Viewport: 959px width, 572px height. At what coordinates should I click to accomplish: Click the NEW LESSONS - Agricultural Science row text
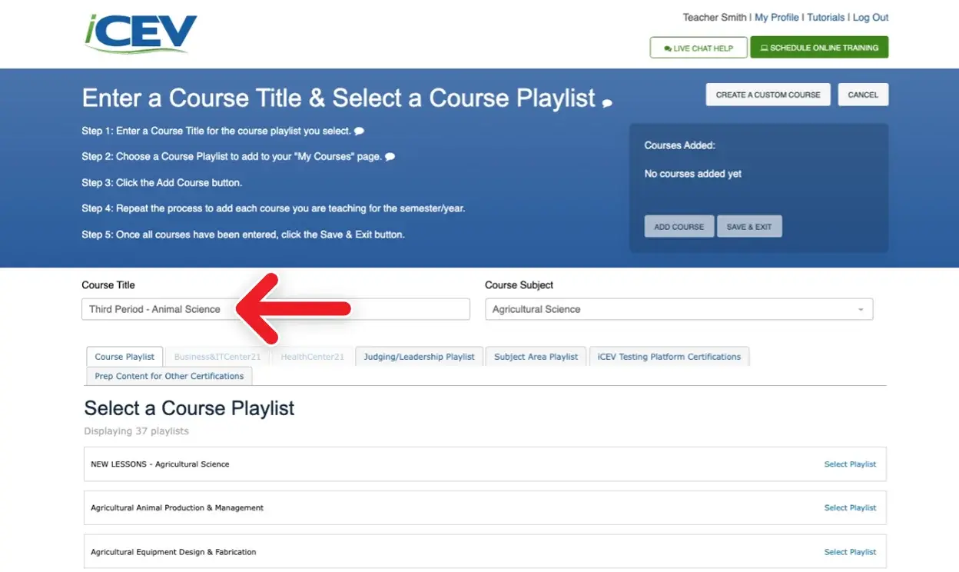[x=160, y=464]
